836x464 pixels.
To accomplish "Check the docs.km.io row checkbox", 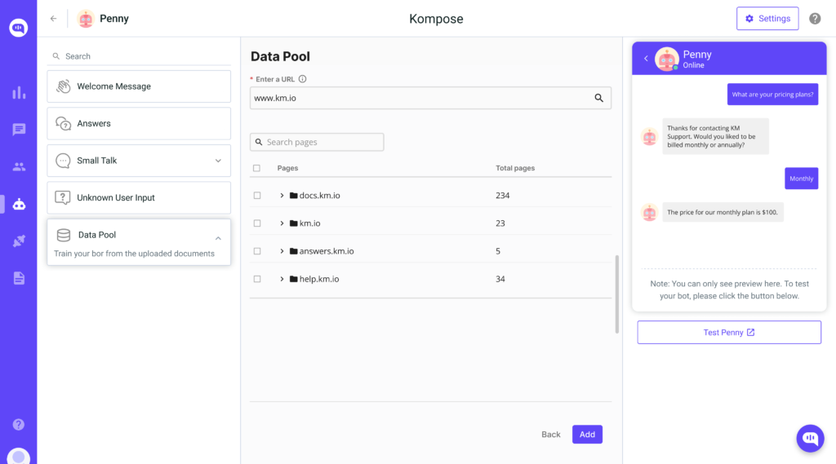I will (257, 196).
